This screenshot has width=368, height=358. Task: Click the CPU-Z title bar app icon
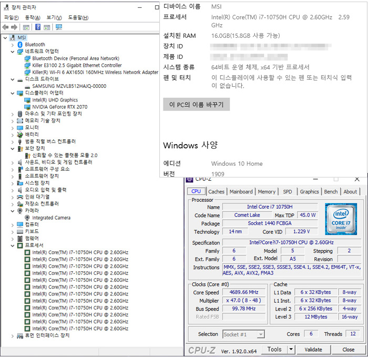click(189, 180)
